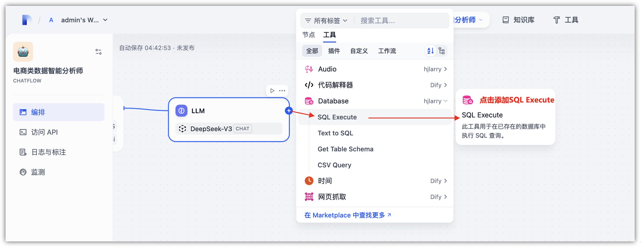
Task: Open 访问 API in the sidebar
Action: (59, 132)
